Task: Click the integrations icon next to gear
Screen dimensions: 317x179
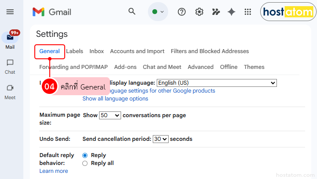Action: pyautogui.click(x=216, y=12)
